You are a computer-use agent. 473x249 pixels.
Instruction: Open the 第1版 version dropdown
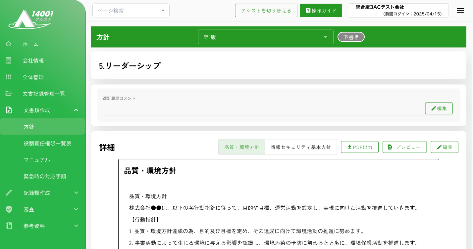pos(265,37)
